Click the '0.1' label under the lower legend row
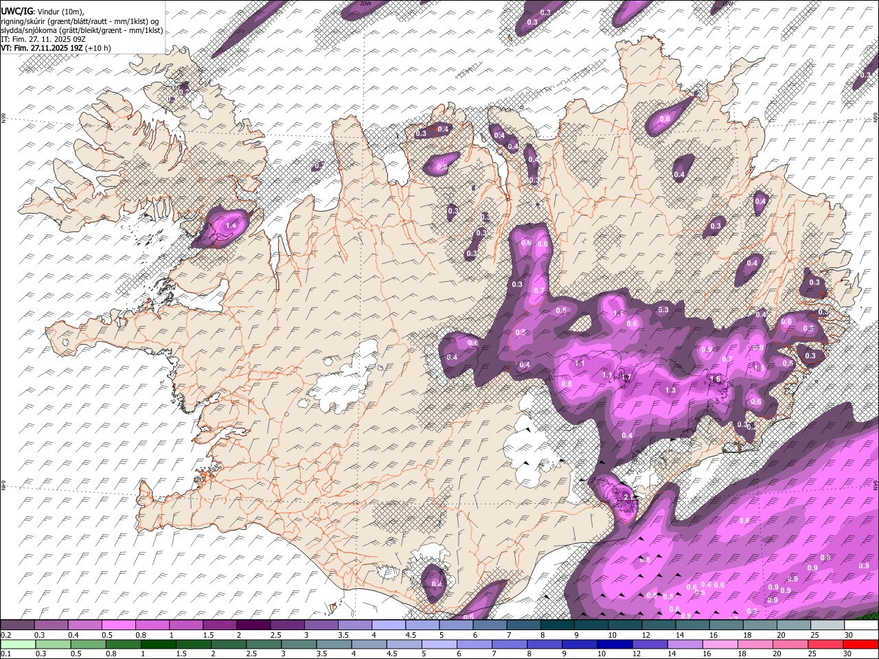879x659 pixels. (x=5, y=654)
